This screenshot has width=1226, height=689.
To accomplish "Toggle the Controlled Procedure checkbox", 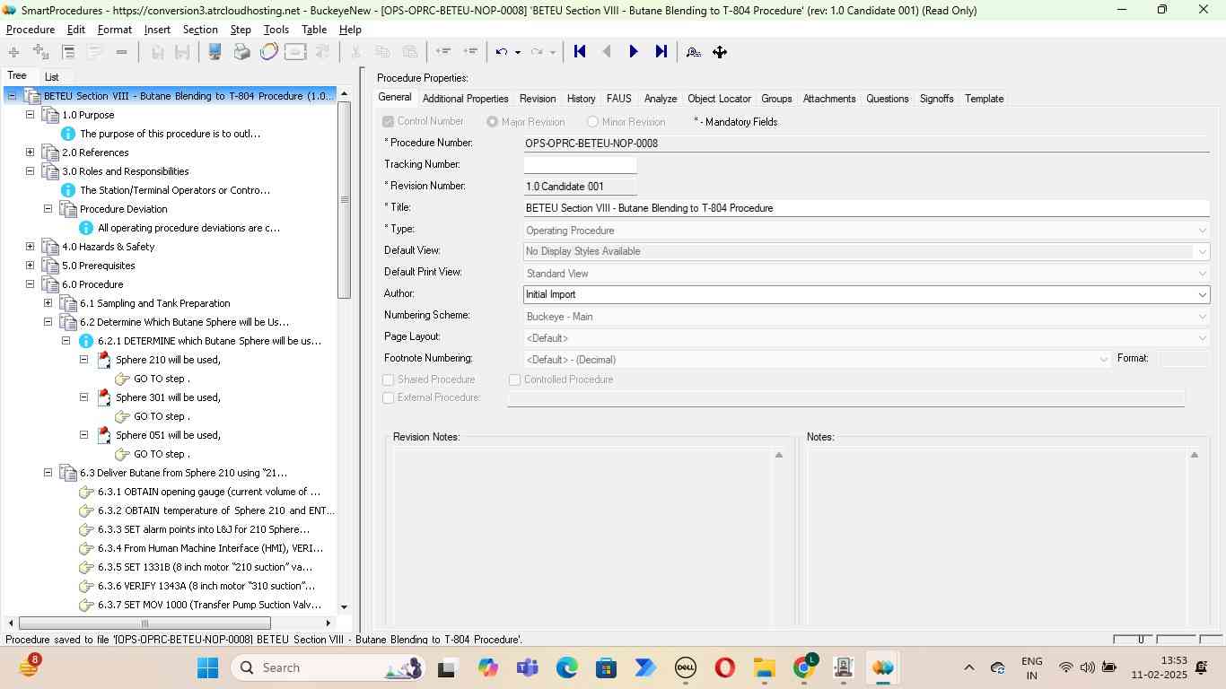I will point(515,380).
